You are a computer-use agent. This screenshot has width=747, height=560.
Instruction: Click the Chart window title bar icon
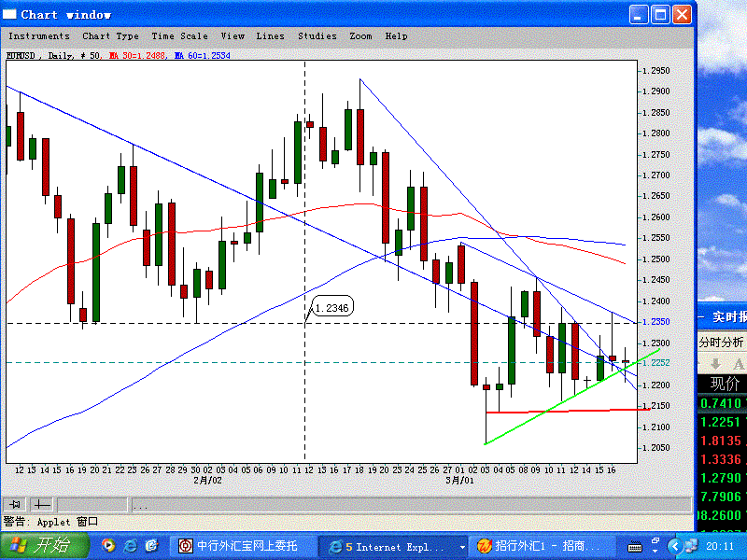point(9,14)
